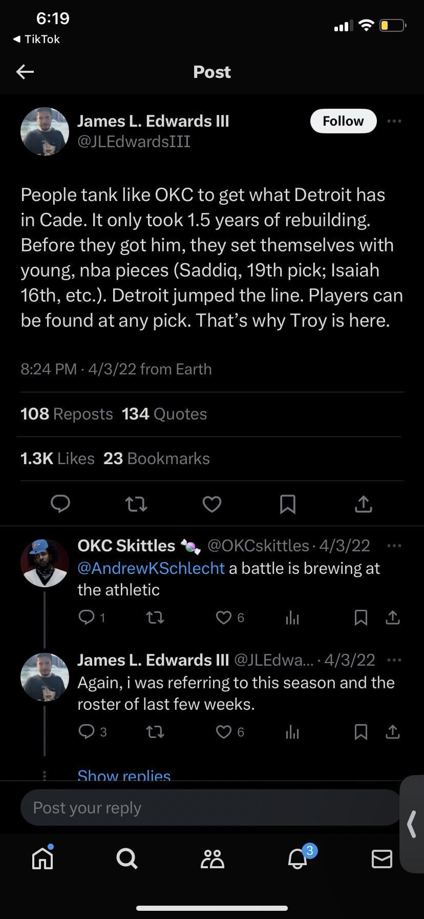Image resolution: width=424 pixels, height=919 pixels.
Task: View analytics on OKC Skittles reply
Action: point(292,618)
